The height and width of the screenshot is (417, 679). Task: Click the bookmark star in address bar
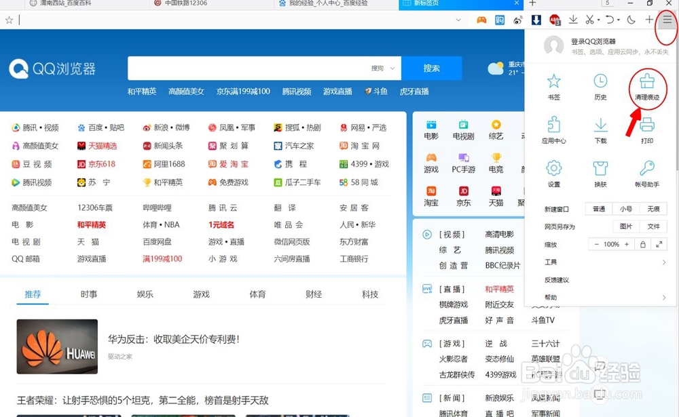click(9, 20)
